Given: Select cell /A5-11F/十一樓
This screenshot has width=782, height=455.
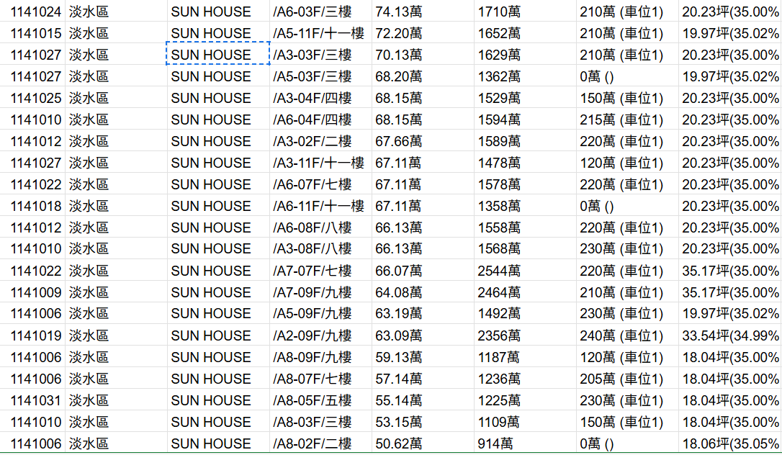Looking at the screenshot, I should [320, 32].
